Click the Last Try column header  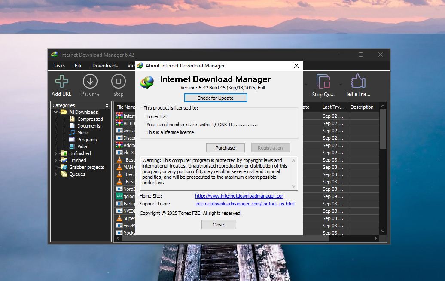(x=333, y=107)
